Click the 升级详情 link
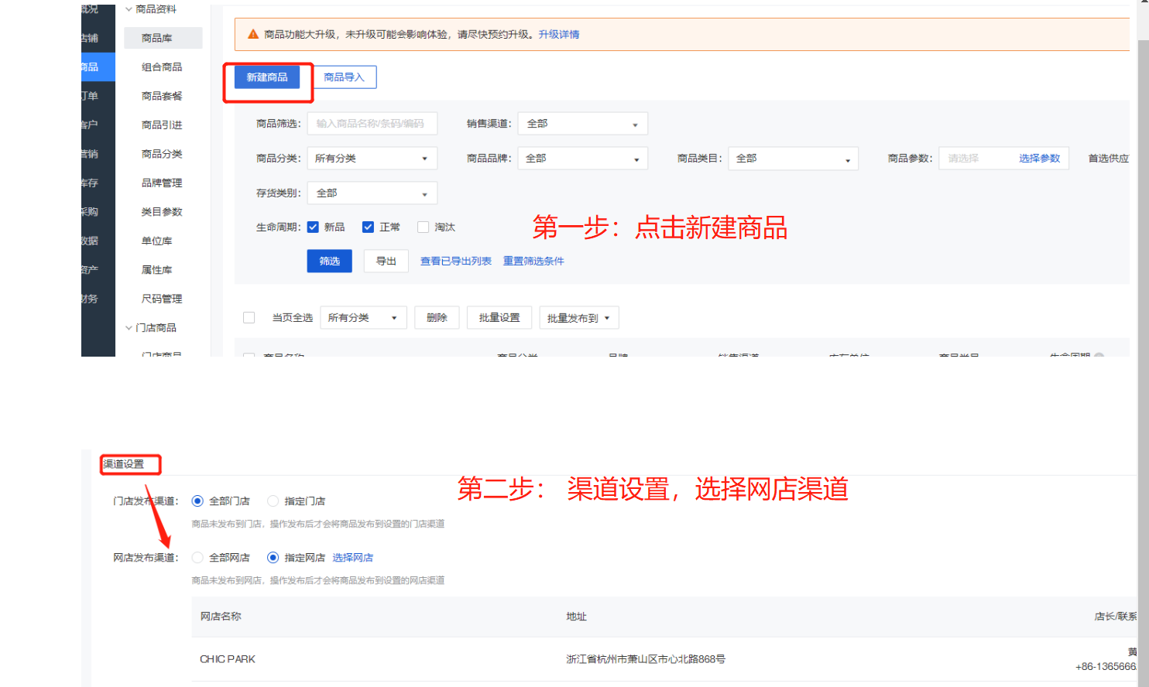This screenshot has width=1149, height=687. pos(559,34)
